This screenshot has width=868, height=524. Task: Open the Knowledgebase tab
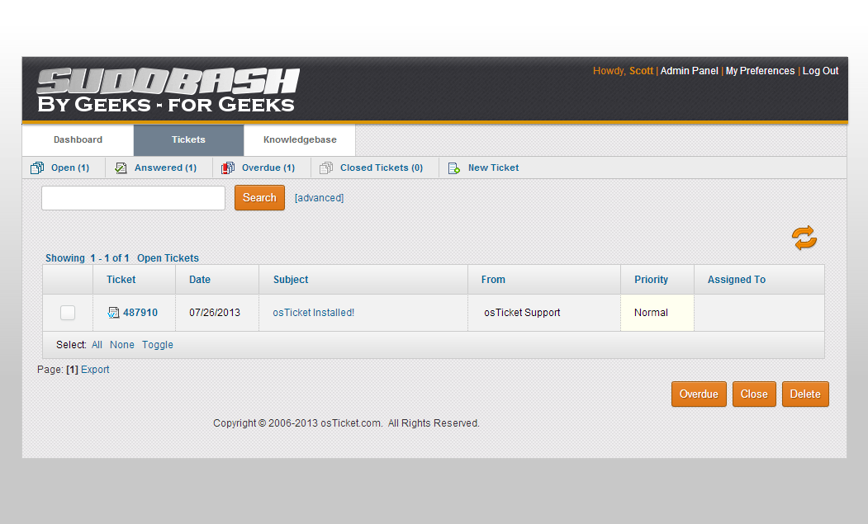pos(300,140)
